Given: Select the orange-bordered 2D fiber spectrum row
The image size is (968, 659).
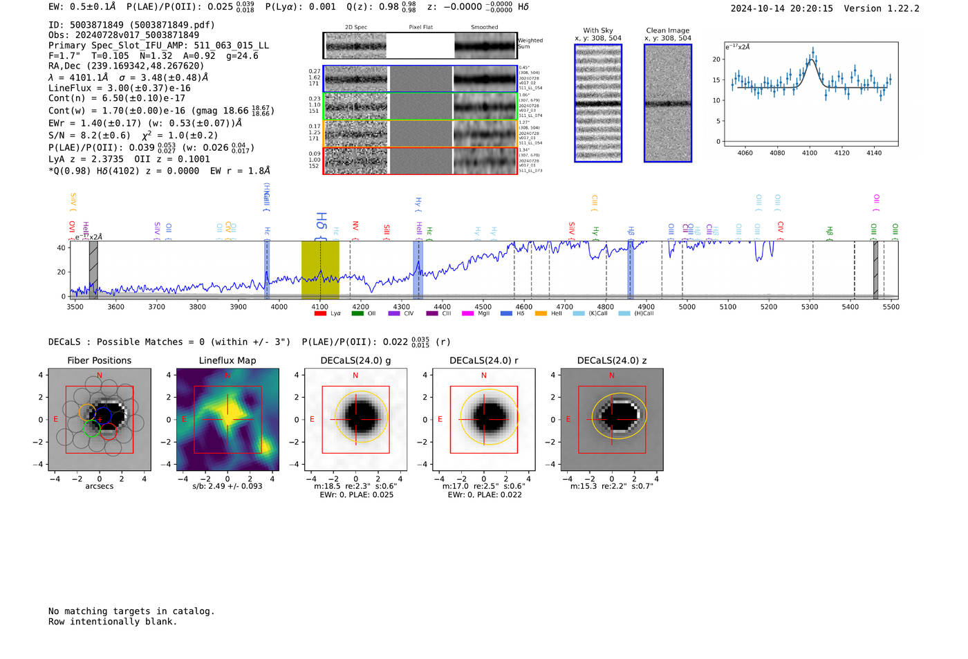Looking at the screenshot, I should (x=420, y=133).
